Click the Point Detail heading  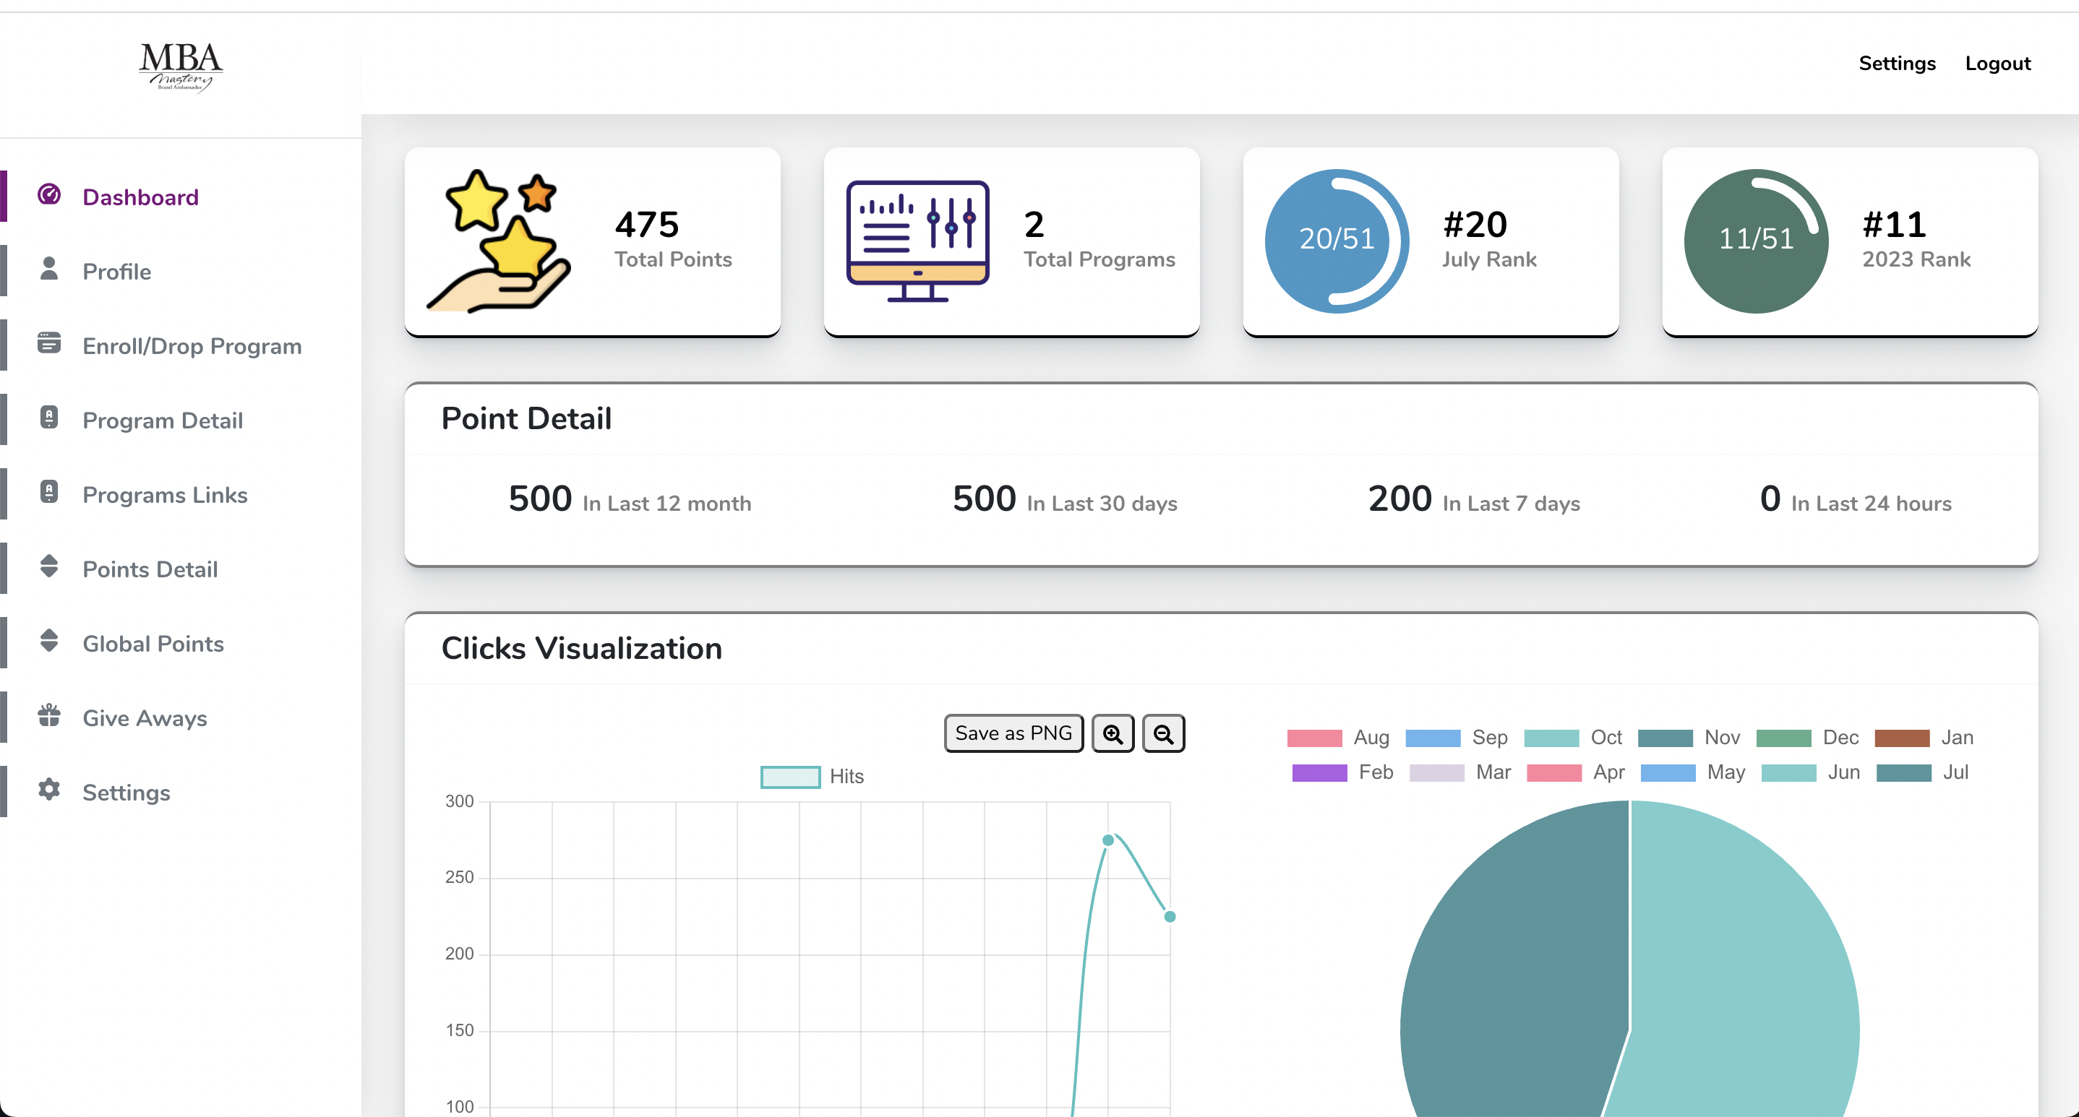point(526,418)
